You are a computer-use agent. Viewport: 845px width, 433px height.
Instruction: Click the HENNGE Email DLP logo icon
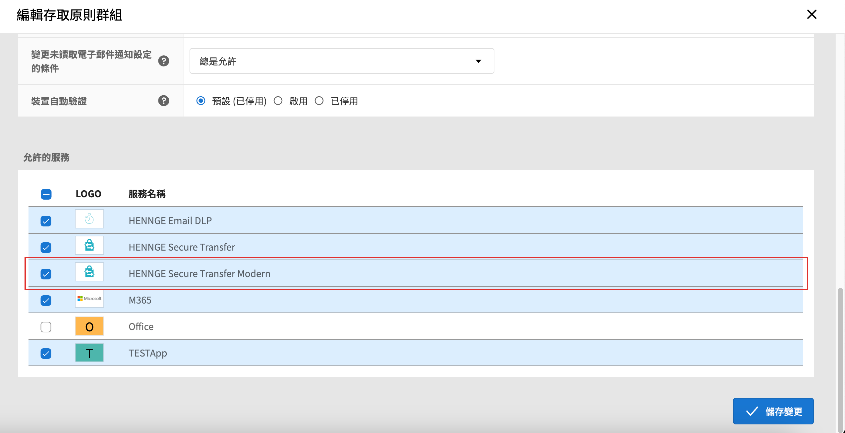89,219
